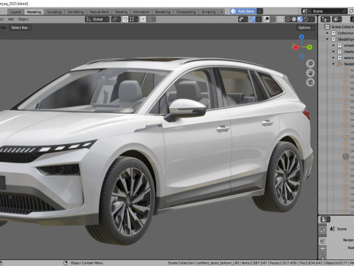Switch to the Rendering workspace tab
354x266 pixels.
point(163,12)
